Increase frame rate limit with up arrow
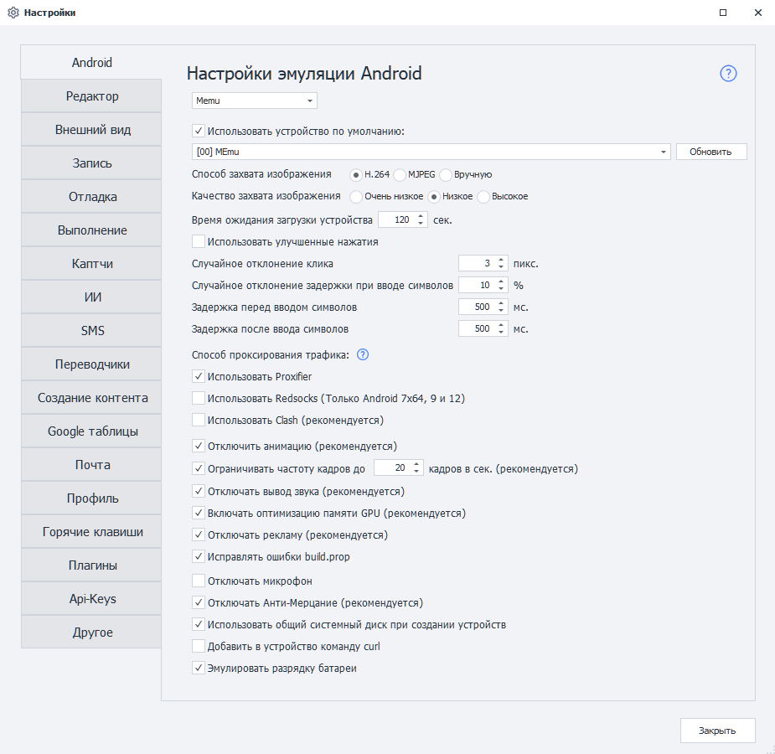 (416, 463)
